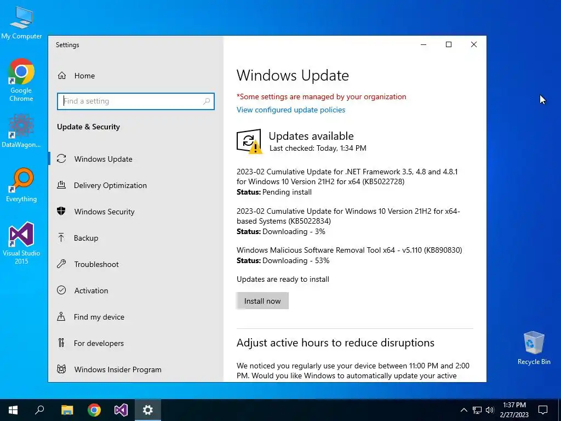
Task: Click the KB5022728 .NET Framework update text
Action: coord(347,177)
